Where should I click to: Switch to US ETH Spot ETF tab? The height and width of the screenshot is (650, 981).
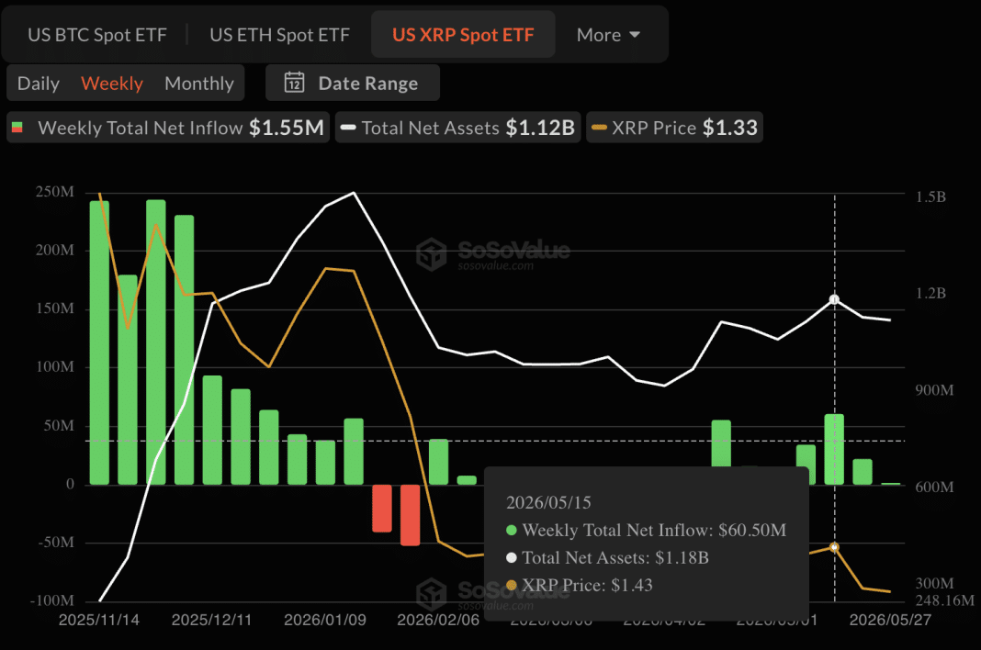[x=279, y=35]
